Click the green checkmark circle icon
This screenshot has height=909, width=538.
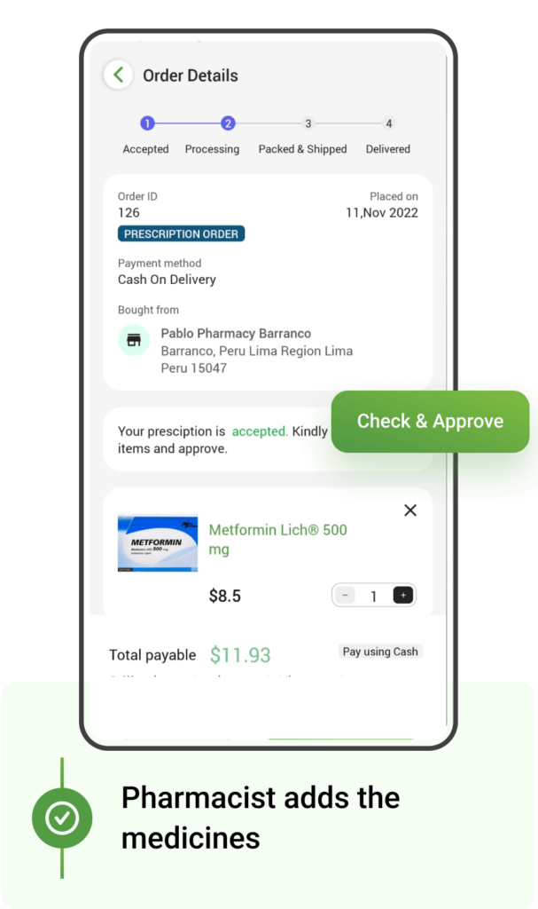point(62,818)
